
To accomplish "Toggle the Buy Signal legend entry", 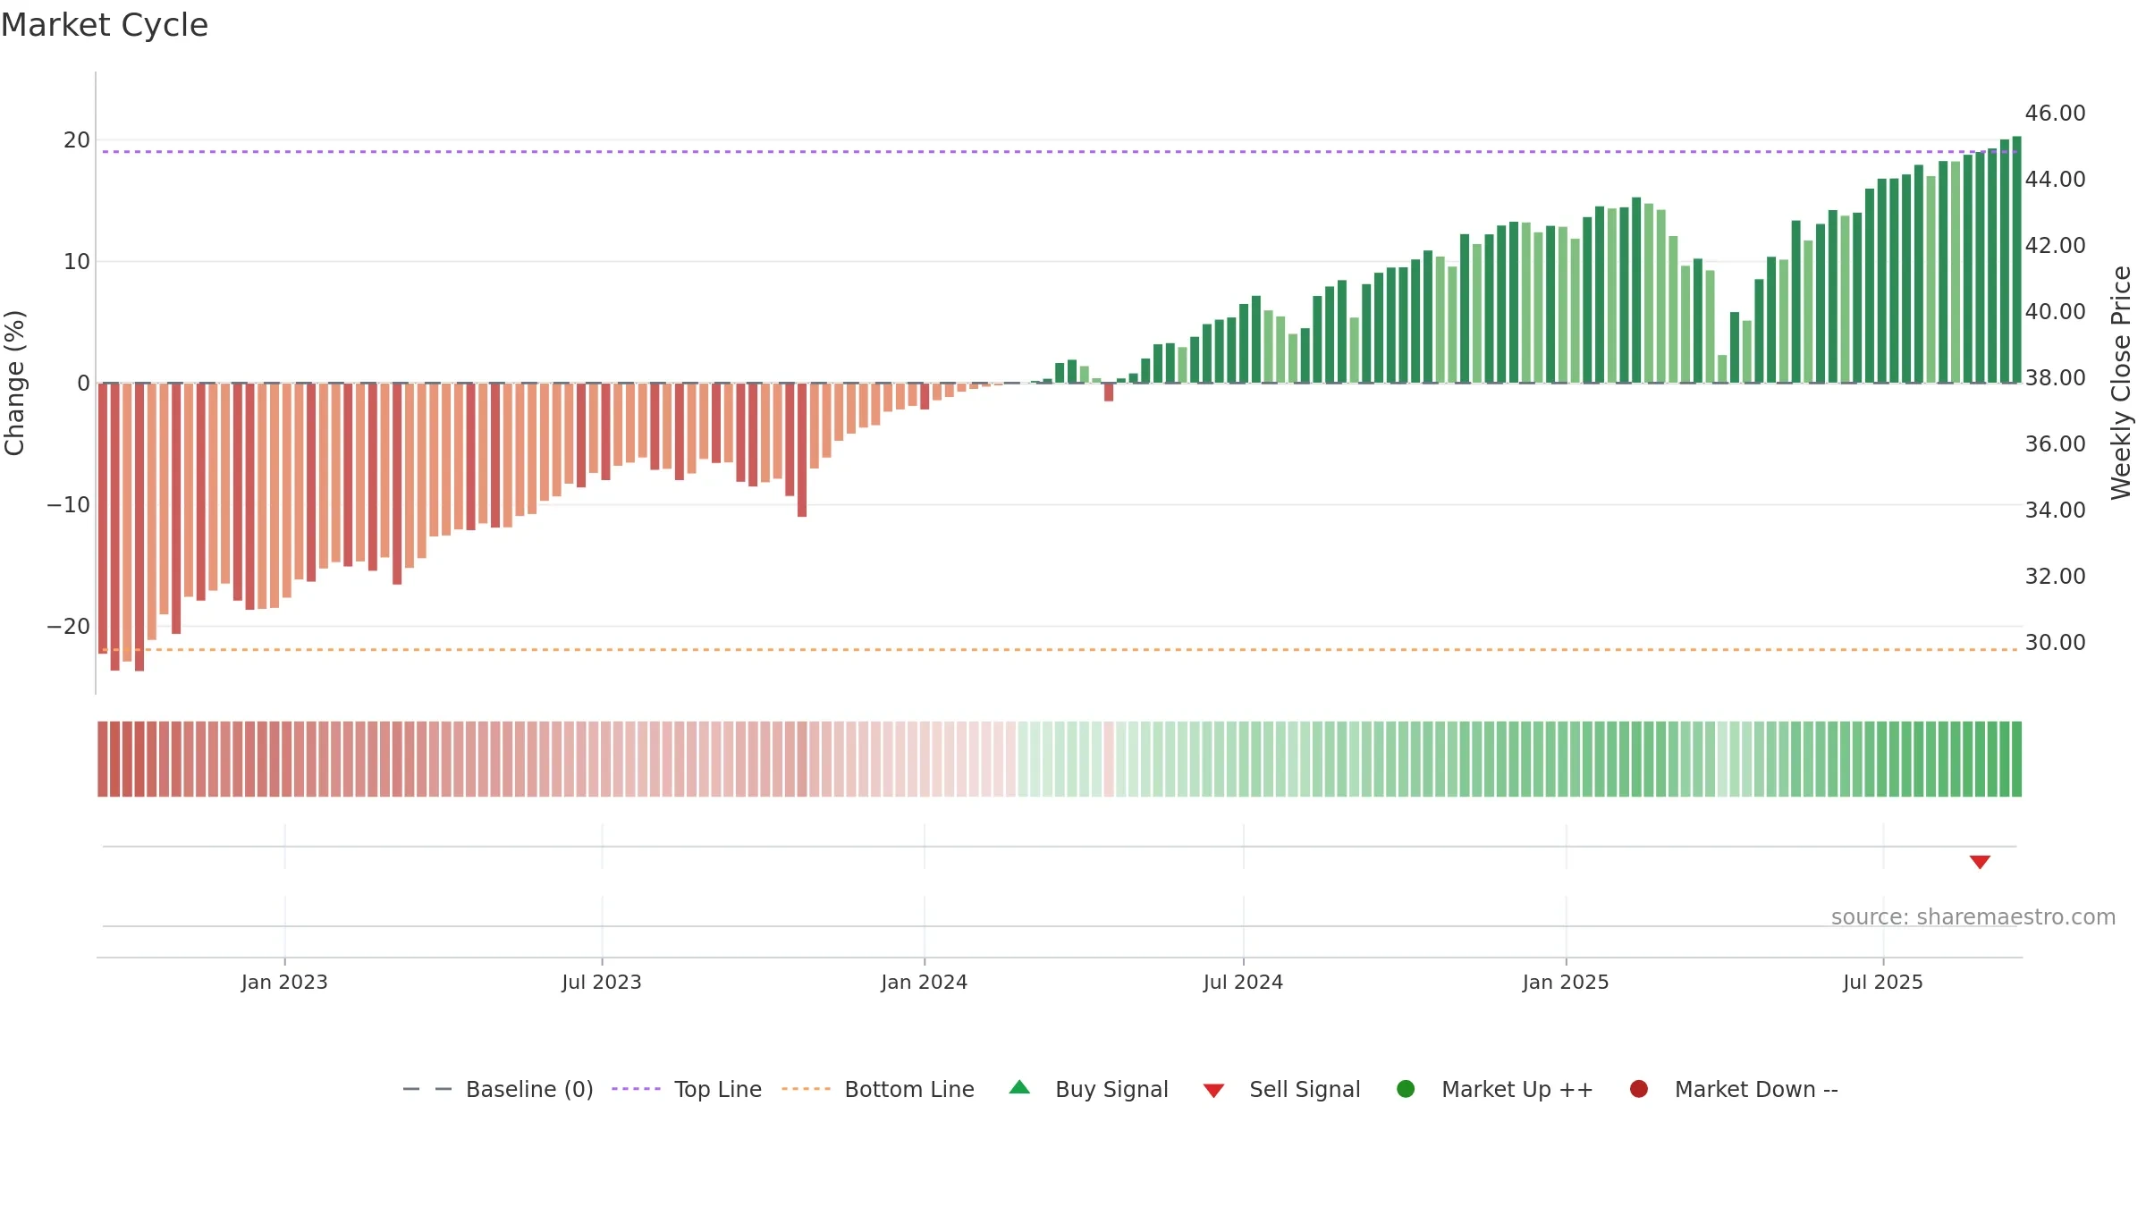I will (1087, 1089).
